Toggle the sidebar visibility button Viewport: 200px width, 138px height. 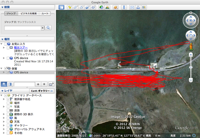coord(61,7)
